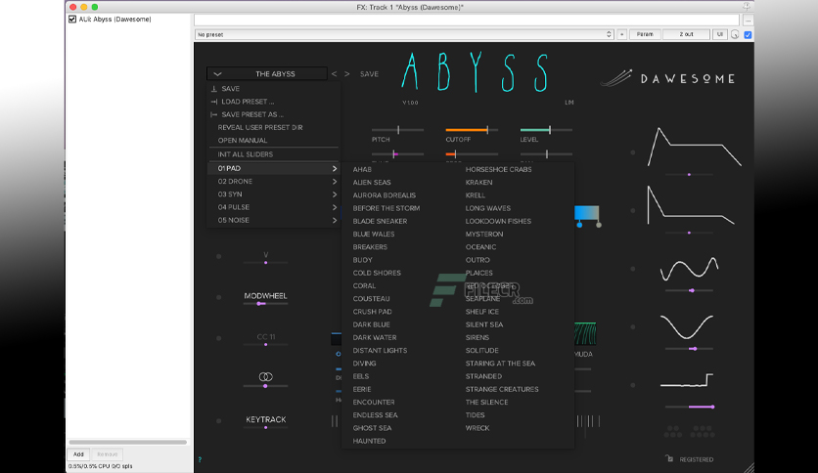
Task: Toggle the dot beside the step modulator
Action: pyautogui.click(x=633, y=385)
